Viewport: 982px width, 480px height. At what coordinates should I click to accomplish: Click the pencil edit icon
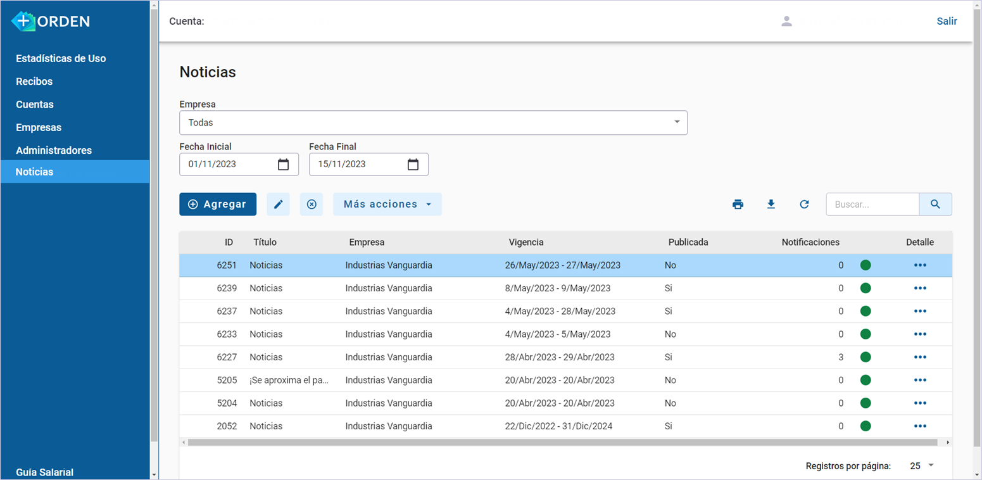278,205
